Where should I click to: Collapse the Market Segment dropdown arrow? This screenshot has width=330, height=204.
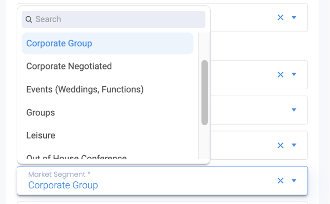[x=294, y=181]
